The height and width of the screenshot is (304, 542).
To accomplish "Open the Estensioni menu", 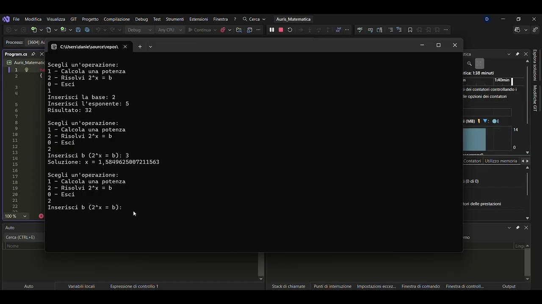I will click(199, 19).
